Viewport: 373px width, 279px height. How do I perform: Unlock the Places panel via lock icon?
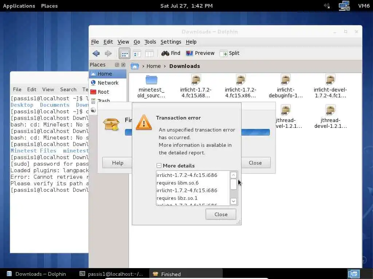[117, 65]
